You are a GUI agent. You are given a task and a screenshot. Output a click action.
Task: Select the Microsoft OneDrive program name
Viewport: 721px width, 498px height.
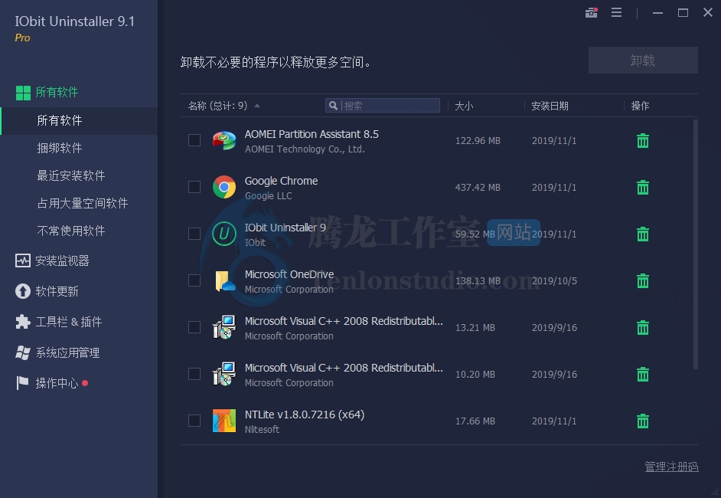289,274
